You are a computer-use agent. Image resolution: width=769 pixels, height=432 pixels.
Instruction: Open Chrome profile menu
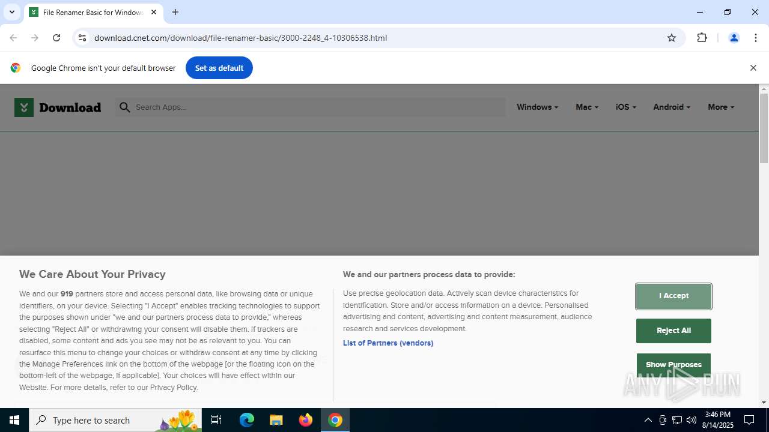click(734, 38)
